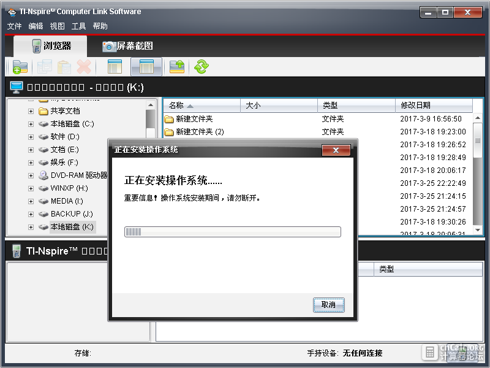Image resolution: width=490 pixels, height=368 pixels.
Task: Expand the 共享文档 folder node
Action: point(31,111)
